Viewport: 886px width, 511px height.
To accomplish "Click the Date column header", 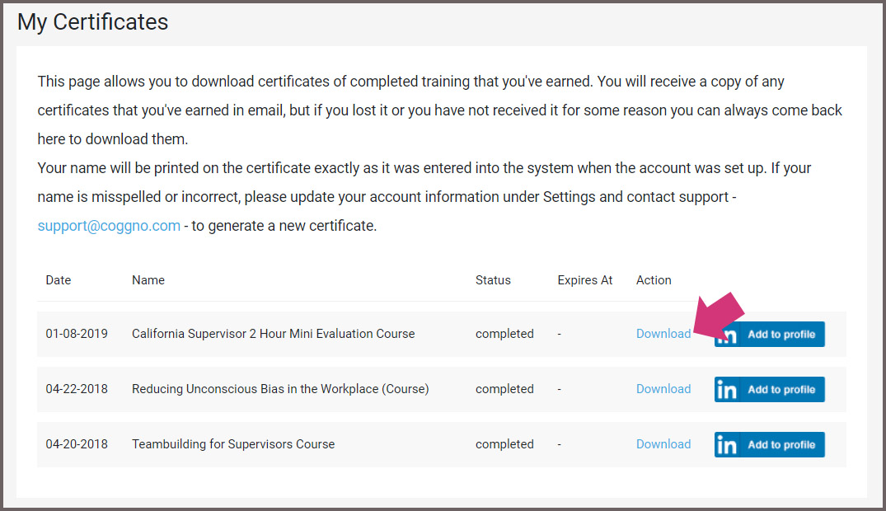I will 59,280.
